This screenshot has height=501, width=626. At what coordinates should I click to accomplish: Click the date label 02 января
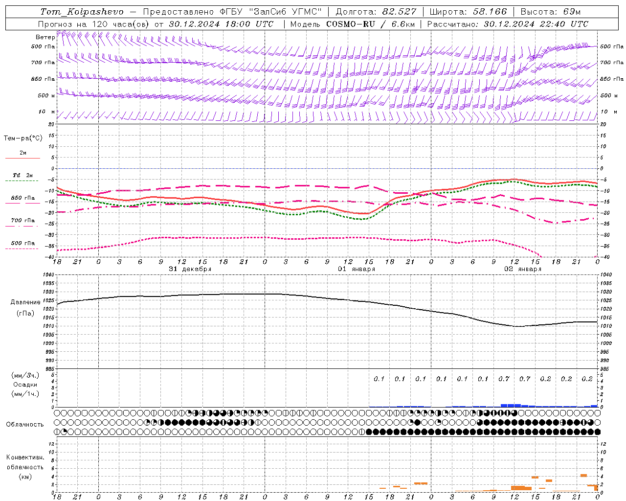523,269
